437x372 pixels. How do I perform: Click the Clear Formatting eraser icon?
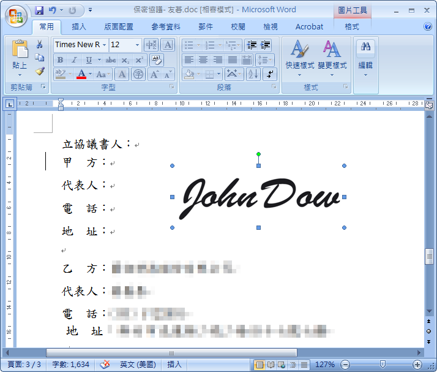click(157, 59)
